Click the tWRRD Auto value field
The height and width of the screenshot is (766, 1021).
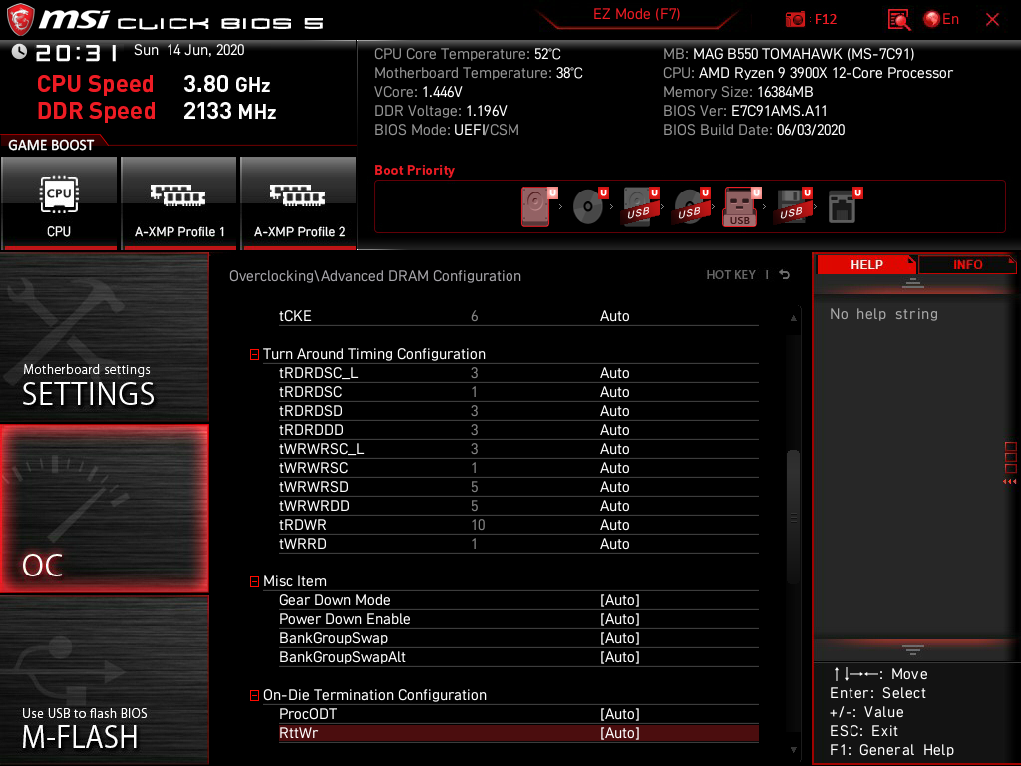point(614,544)
